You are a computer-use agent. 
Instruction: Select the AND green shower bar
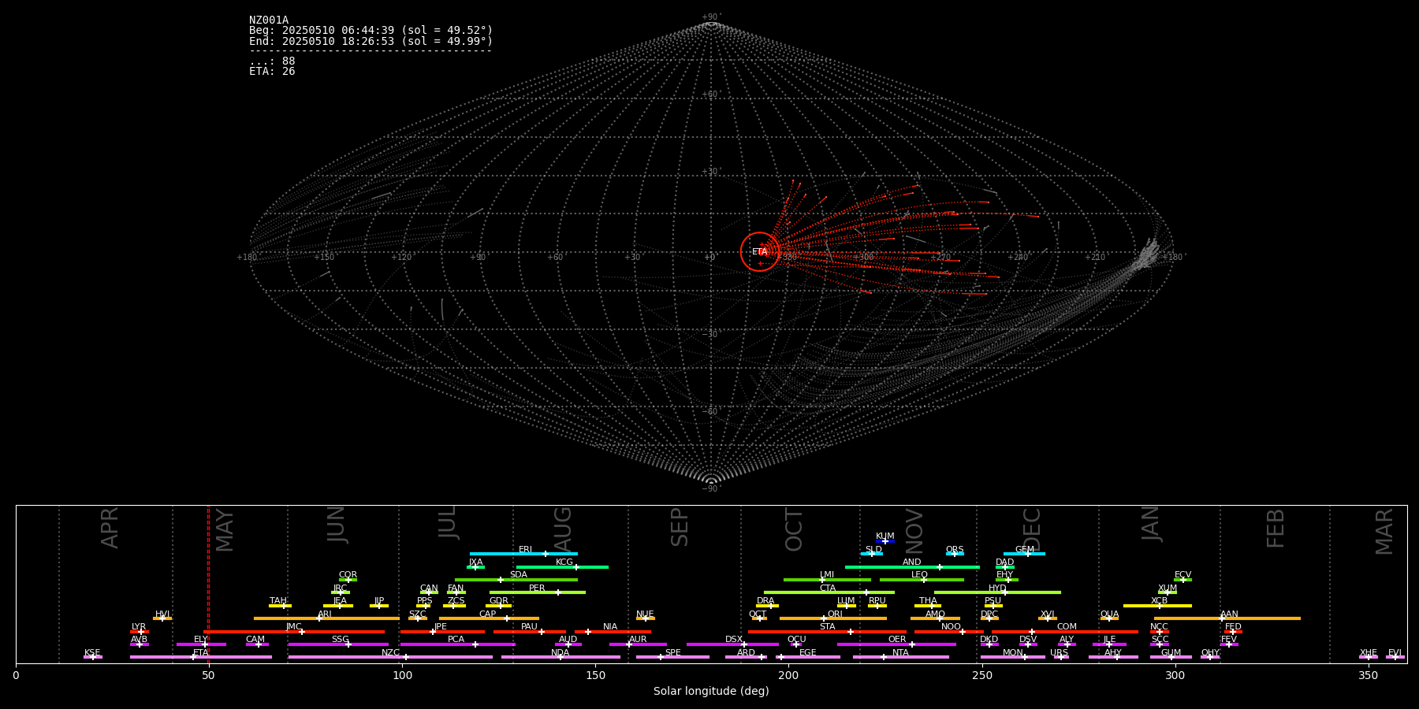pyautogui.click(x=912, y=567)
